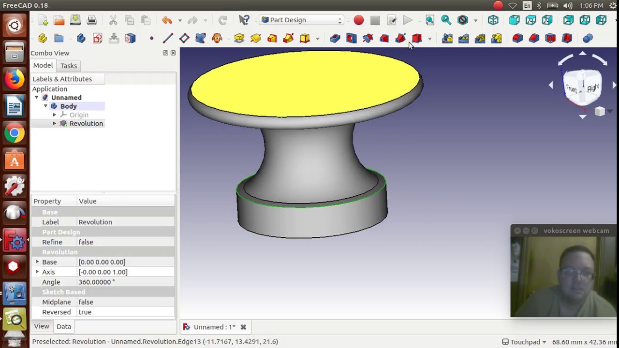Start macro recording with red circle
This screenshot has height=348, width=619.
click(x=358, y=20)
